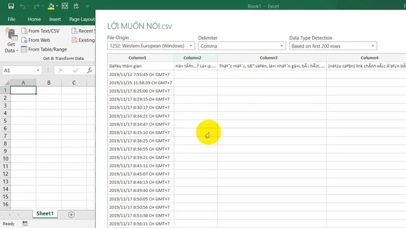Select row 10 header
The height and width of the screenshot is (228, 406).
click(x=5, y=159)
